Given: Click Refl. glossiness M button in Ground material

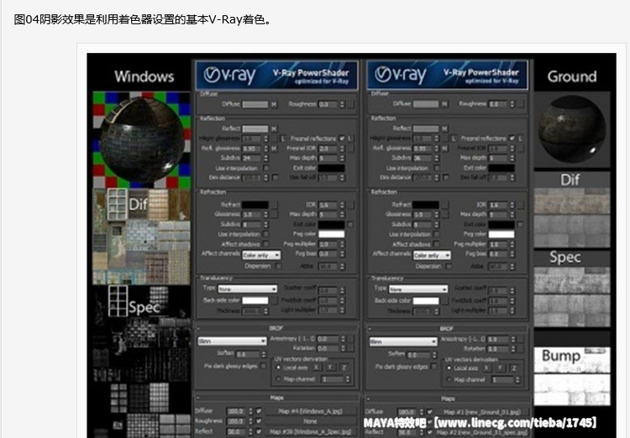Looking at the screenshot, I should click(444, 149).
